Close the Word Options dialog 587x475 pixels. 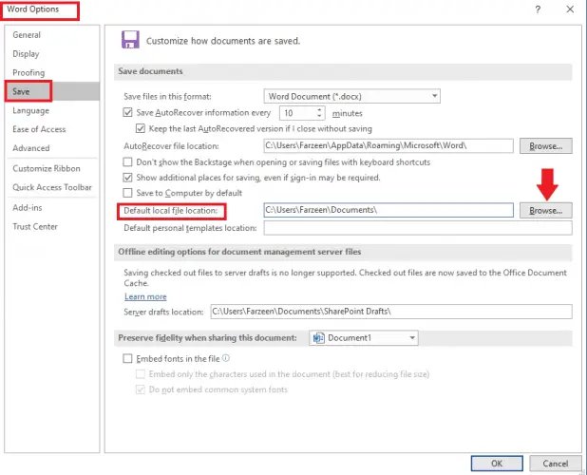point(570,9)
